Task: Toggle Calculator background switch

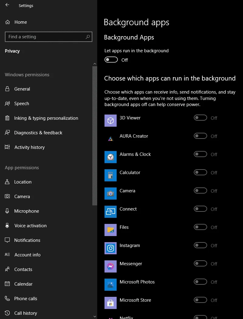Action: click(200, 172)
